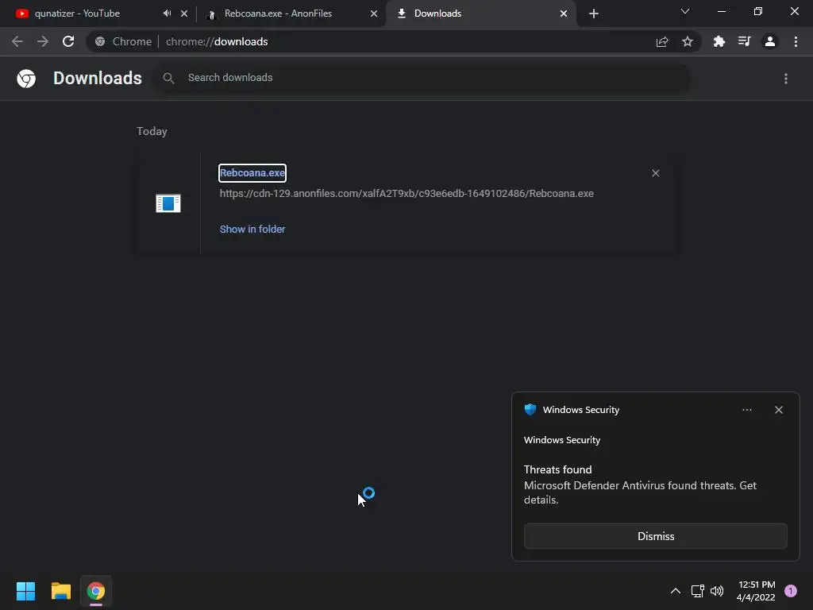Close the Downloads tab
Screen dimensions: 813x610
564,14
